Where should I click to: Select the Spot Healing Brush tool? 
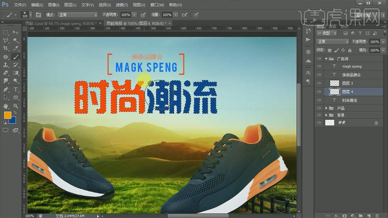point(5,57)
